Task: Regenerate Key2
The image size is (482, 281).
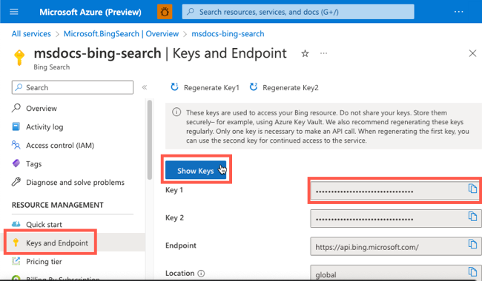Action: point(284,88)
